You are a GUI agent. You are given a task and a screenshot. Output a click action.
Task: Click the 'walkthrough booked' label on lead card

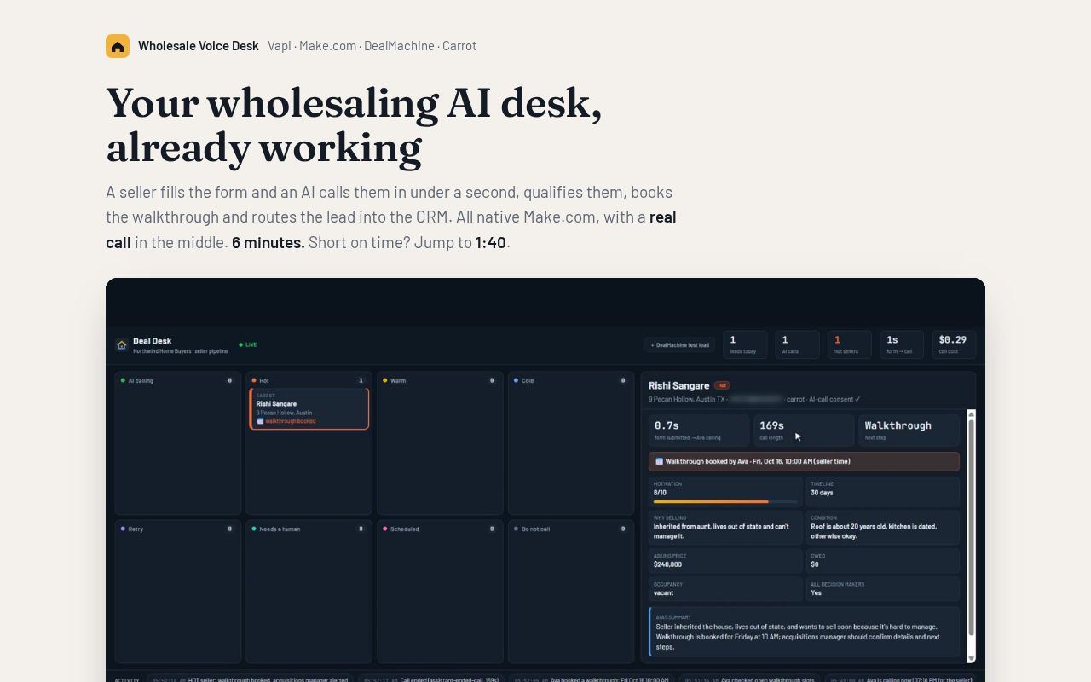coord(290,421)
